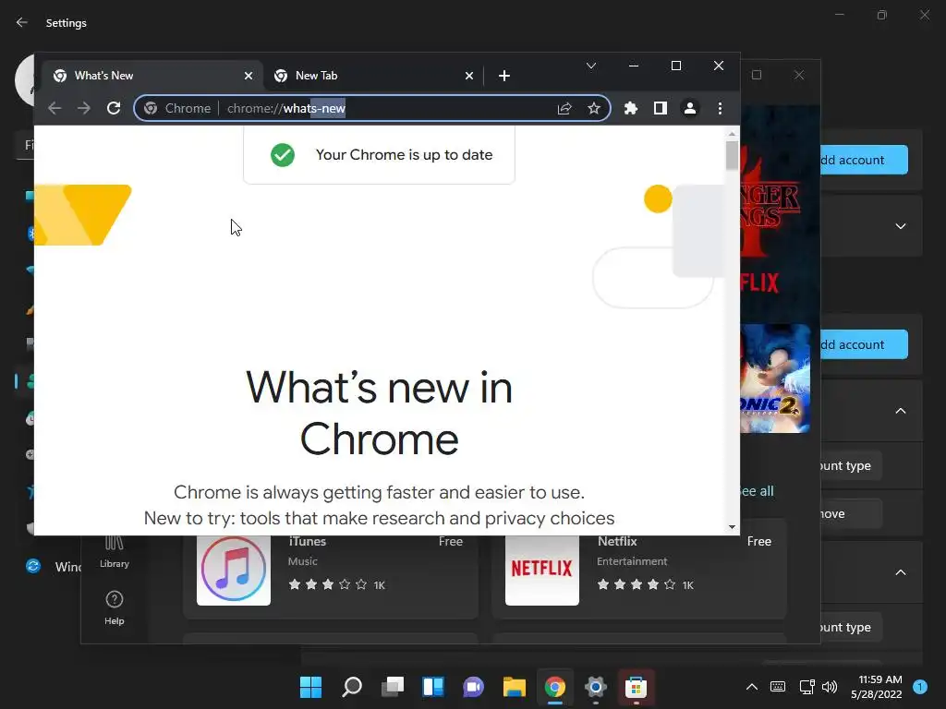Click top Add account button in Settings

[864, 160]
